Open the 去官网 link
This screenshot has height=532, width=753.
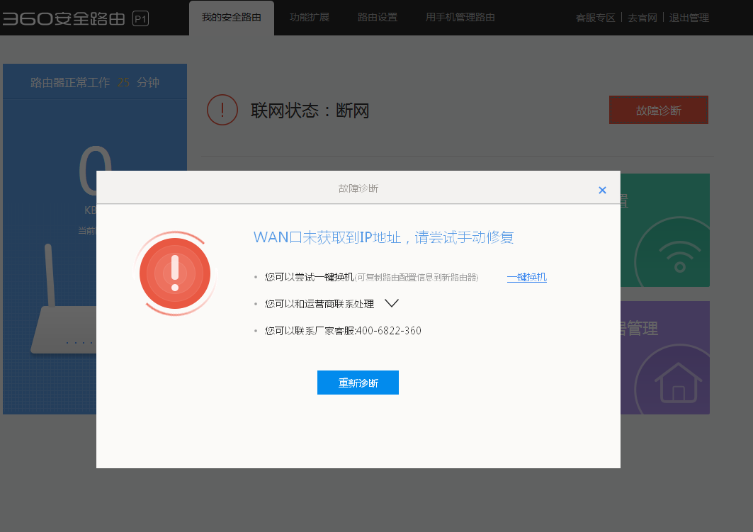pyautogui.click(x=642, y=18)
